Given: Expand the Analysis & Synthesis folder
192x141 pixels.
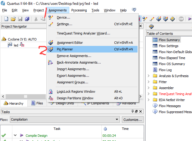Looking at the screenshot, I should click(149, 76).
